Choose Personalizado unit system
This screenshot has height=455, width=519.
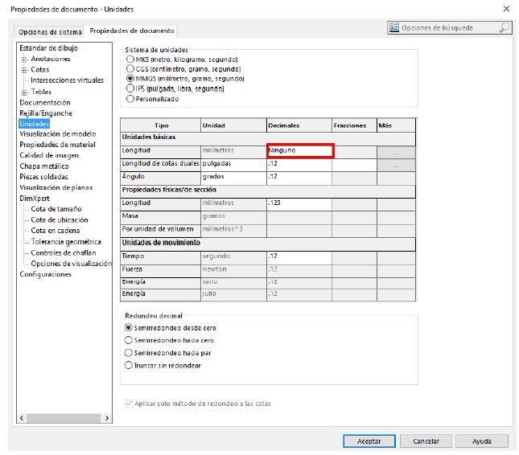(130, 99)
